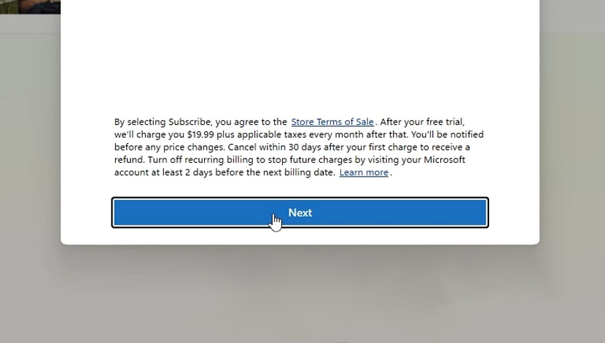Click the blue Next button
The image size is (605, 343).
pos(300,212)
